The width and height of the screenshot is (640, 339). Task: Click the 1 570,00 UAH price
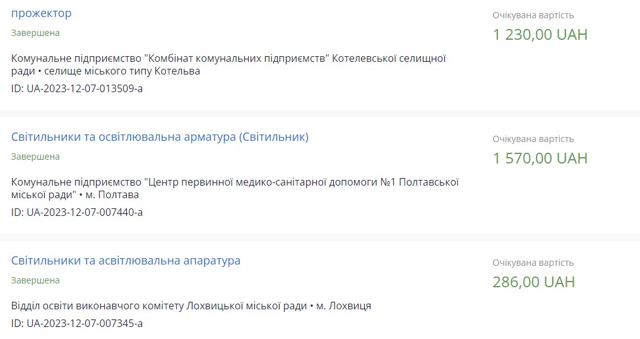pyautogui.click(x=540, y=158)
